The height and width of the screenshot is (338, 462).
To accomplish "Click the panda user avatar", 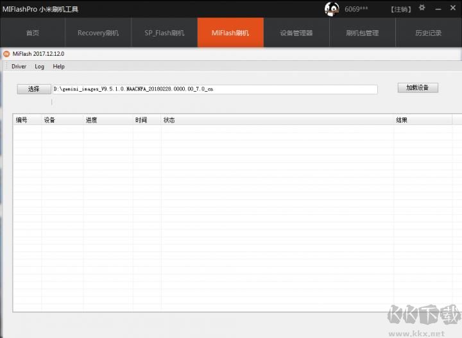I will [332, 9].
